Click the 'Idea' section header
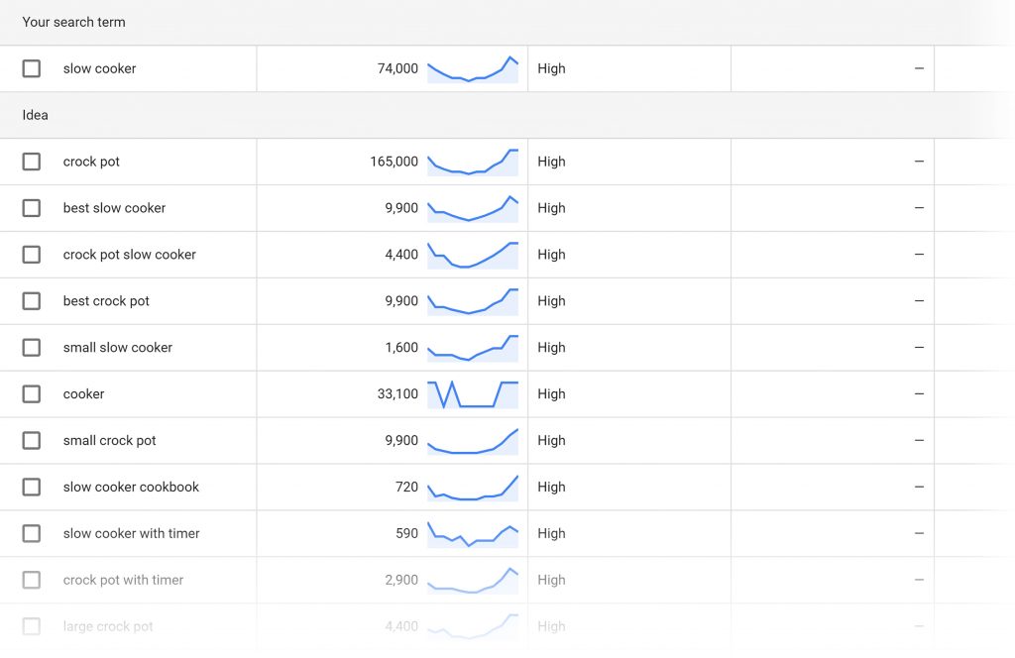 tap(35, 115)
